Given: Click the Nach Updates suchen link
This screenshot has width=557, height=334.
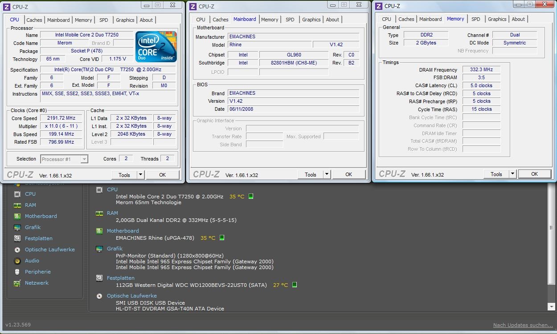Looking at the screenshot, I should pyautogui.click(x=523, y=325).
